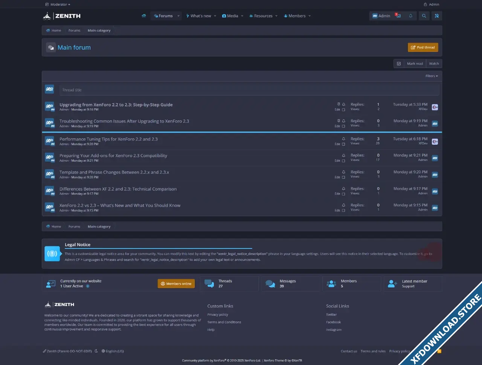The height and width of the screenshot is (365, 482).
Task: Click the wrench tools icon in header
Action: click(x=437, y=16)
